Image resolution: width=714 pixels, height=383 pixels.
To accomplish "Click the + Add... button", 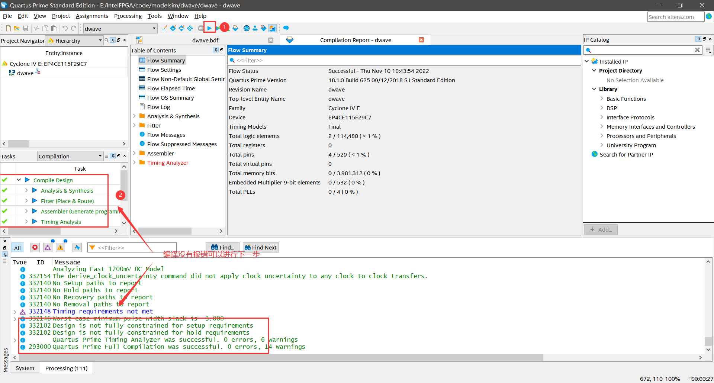I will click(x=601, y=229).
